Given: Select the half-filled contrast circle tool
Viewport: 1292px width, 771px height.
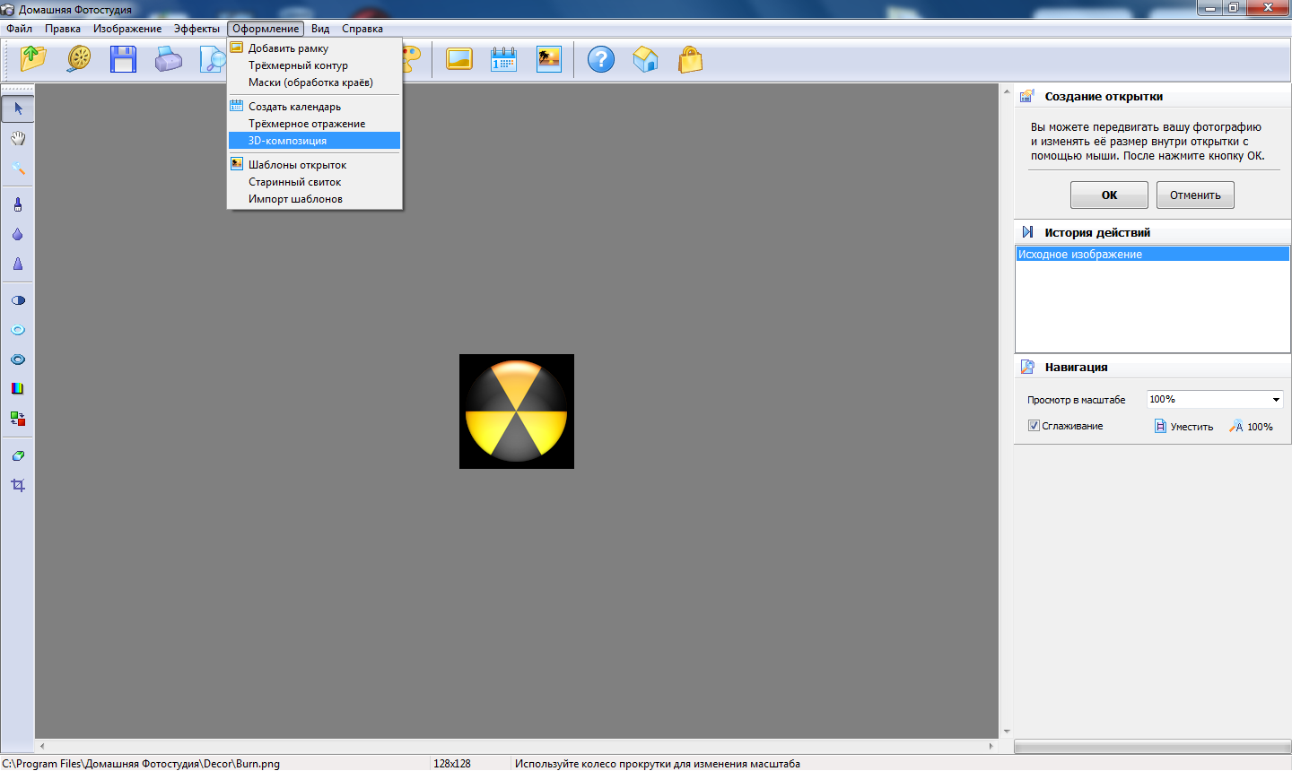Looking at the screenshot, I should coord(18,300).
